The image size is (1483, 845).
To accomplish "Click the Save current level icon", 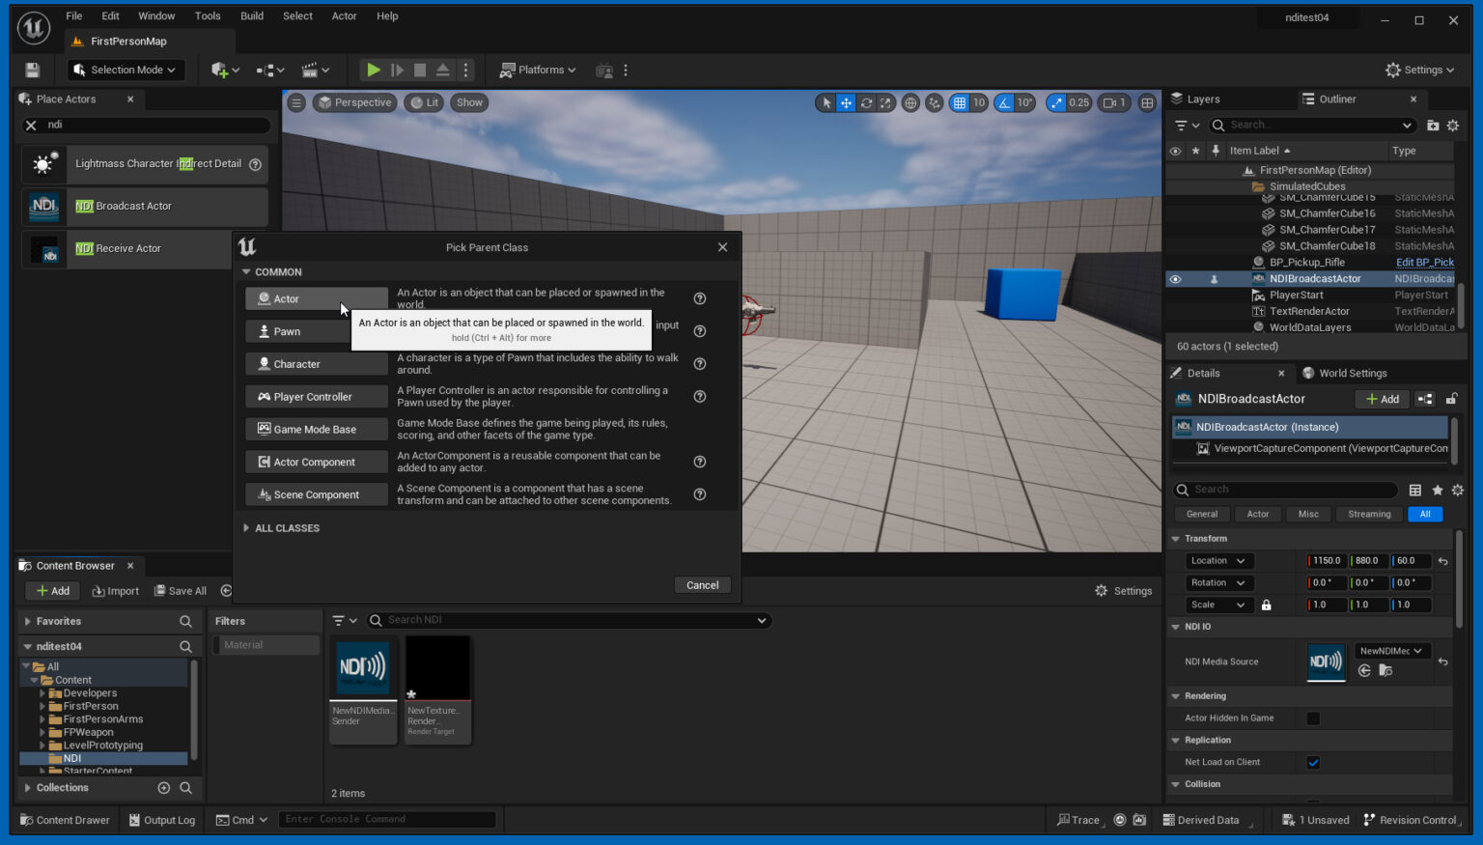I will (32, 70).
